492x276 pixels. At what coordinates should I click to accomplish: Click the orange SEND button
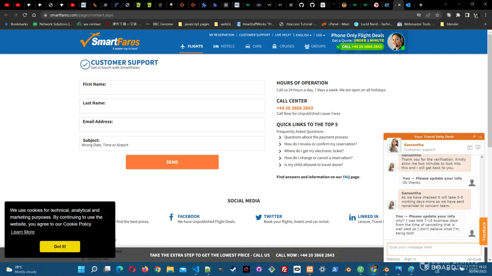(x=172, y=162)
